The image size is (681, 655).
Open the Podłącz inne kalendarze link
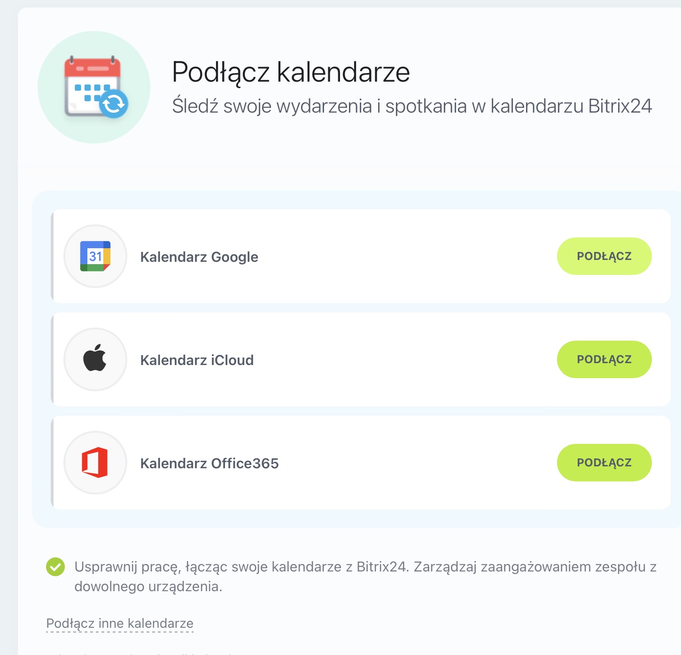120,624
